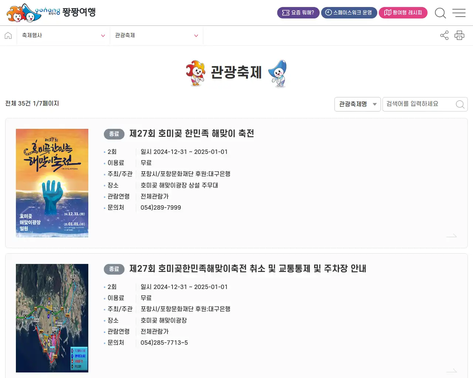Open the 퐝여행 레시피 menu button
Screen dimensions: 473x378
tap(403, 12)
